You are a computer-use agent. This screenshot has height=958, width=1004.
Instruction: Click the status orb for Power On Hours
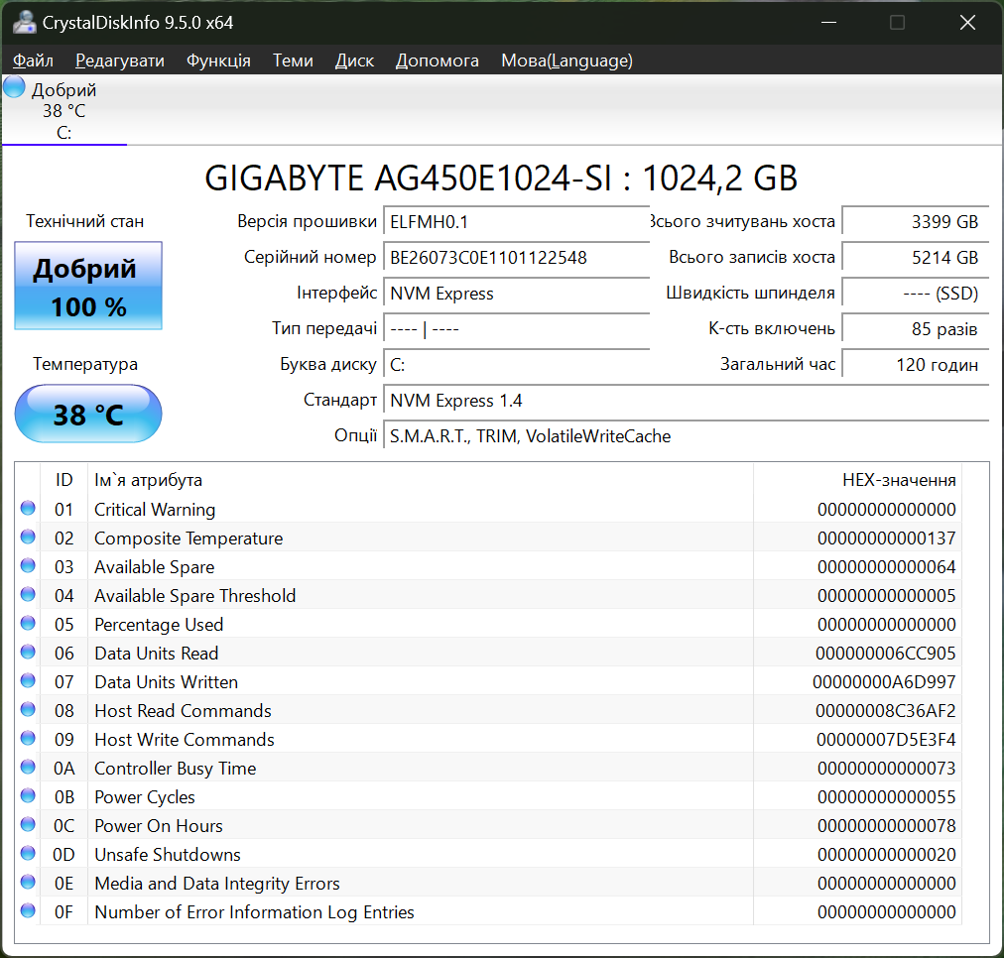click(x=28, y=825)
